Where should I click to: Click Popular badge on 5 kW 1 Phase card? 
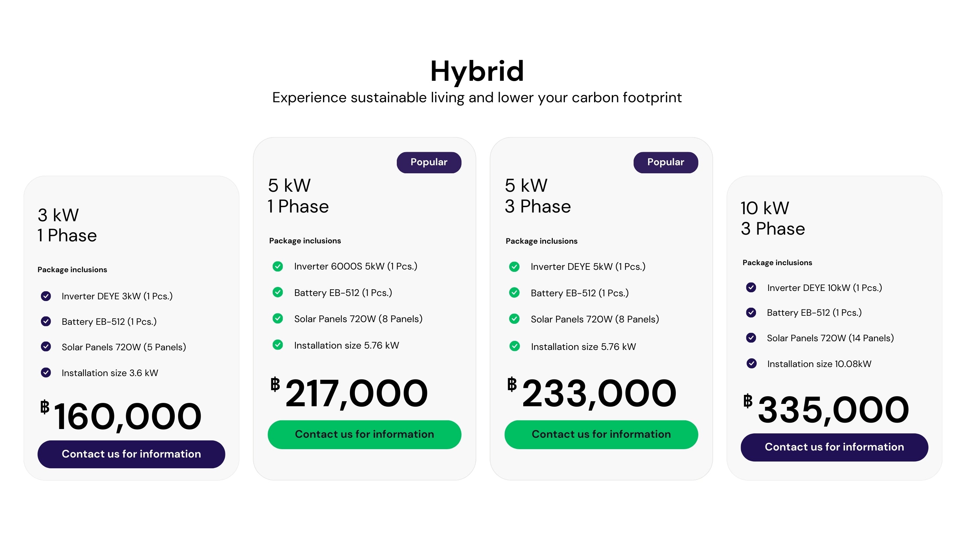429,162
